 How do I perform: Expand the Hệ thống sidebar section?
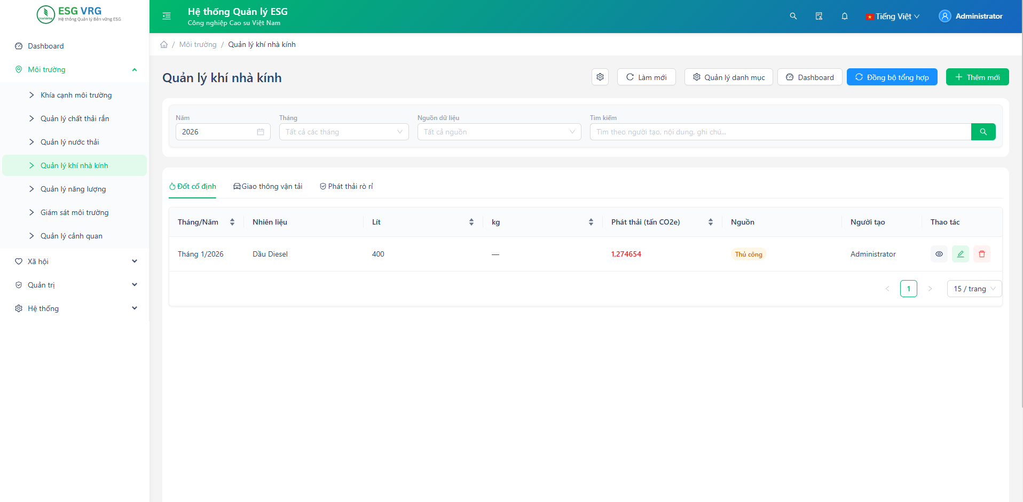coord(75,308)
